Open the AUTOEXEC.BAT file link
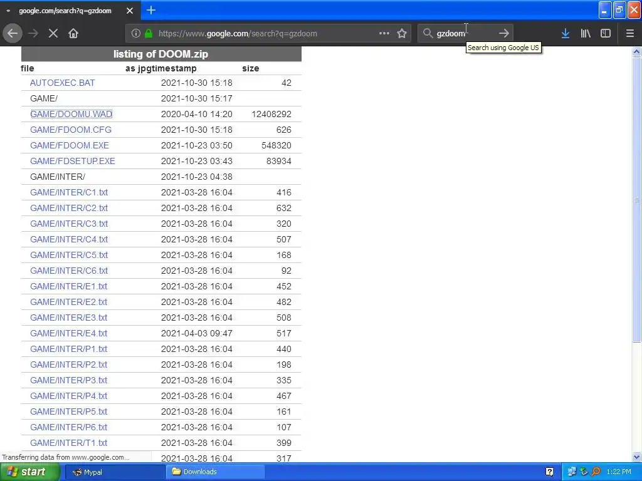The height and width of the screenshot is (481, 642). [x=62, y=83]
